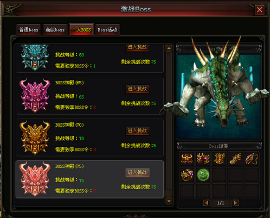
Task: Open the 高级boss tab
Action: click(55, 30)
